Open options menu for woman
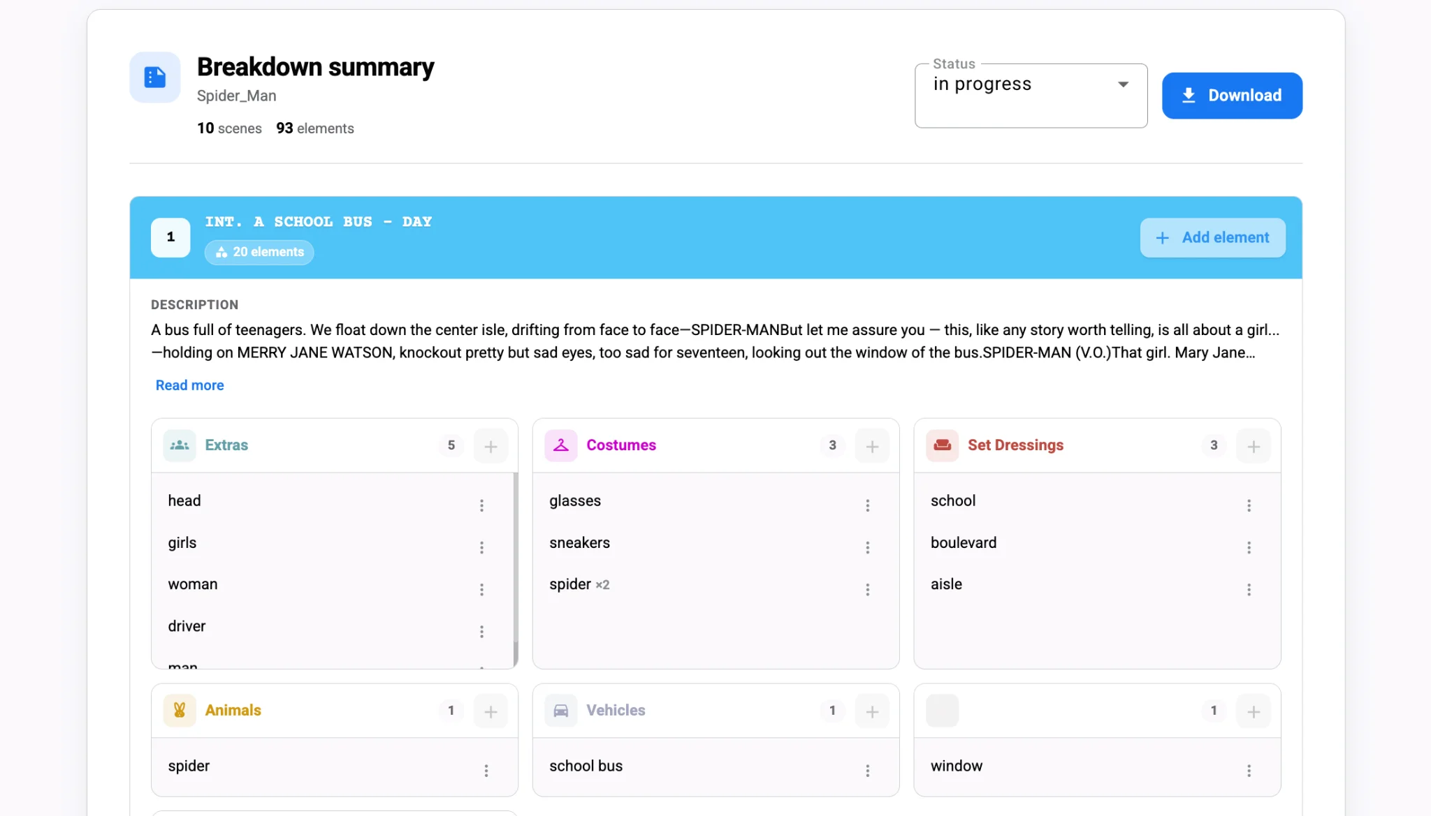 [481, 589]
